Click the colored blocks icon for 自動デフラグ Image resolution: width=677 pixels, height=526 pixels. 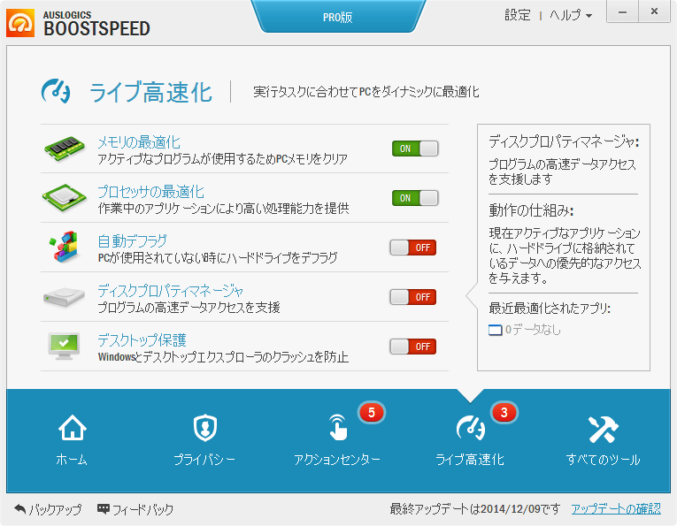point(65,247)
